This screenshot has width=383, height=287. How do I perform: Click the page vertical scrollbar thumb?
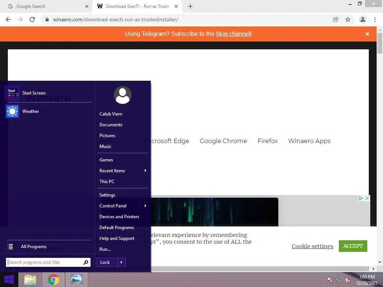coord(380,43)
